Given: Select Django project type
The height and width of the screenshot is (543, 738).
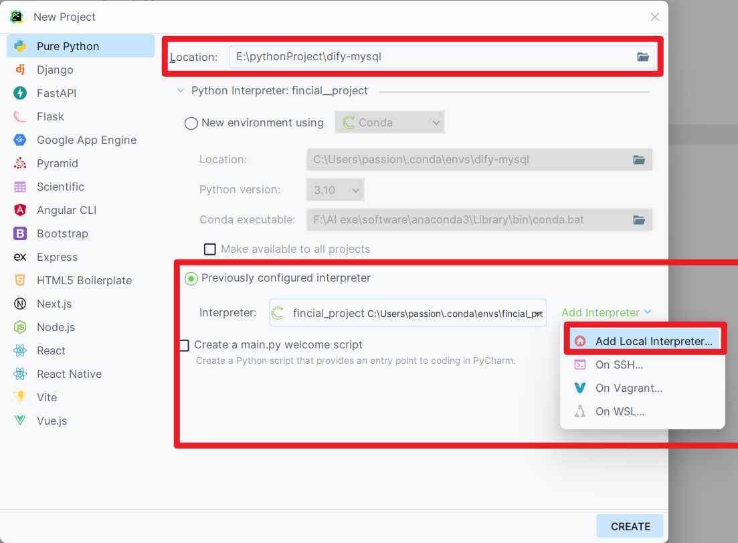Looking at the screenshot, I should tap(80, 70).
